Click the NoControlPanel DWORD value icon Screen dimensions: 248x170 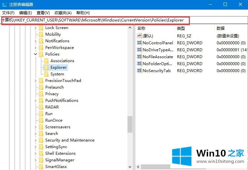click(139, 43)
